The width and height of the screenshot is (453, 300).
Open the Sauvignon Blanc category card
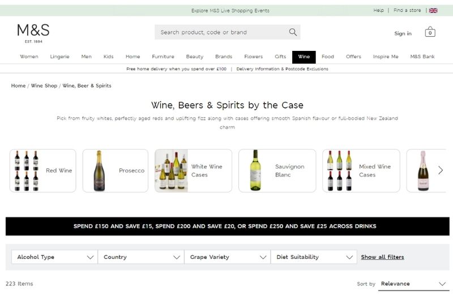[277, 171]
